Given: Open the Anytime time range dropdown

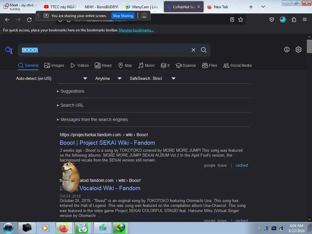Looking at the screenshot, I should click(108, 78).
